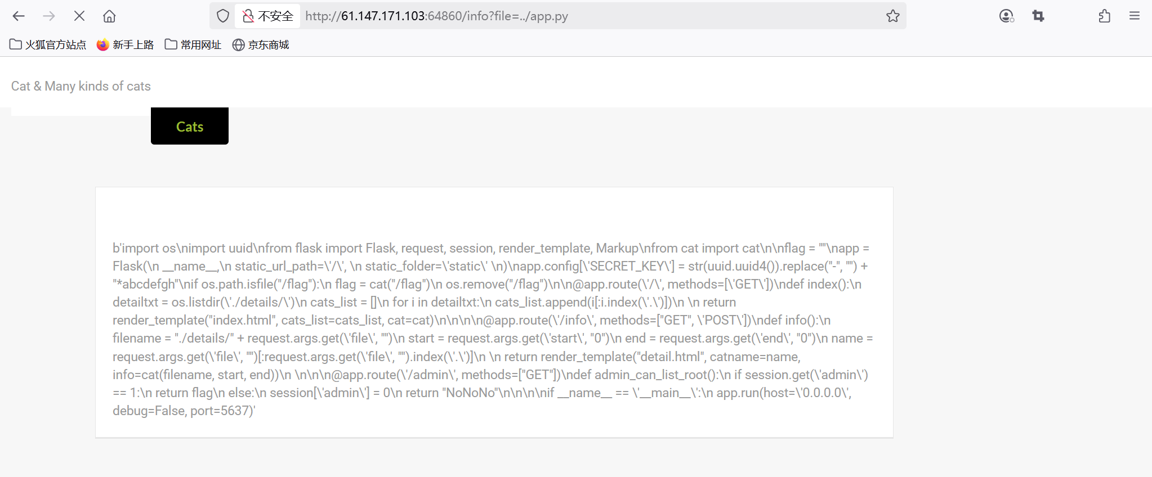
Task: Expand the 常用网址 bookmarks folder
Action: click(x=193, y=45)
